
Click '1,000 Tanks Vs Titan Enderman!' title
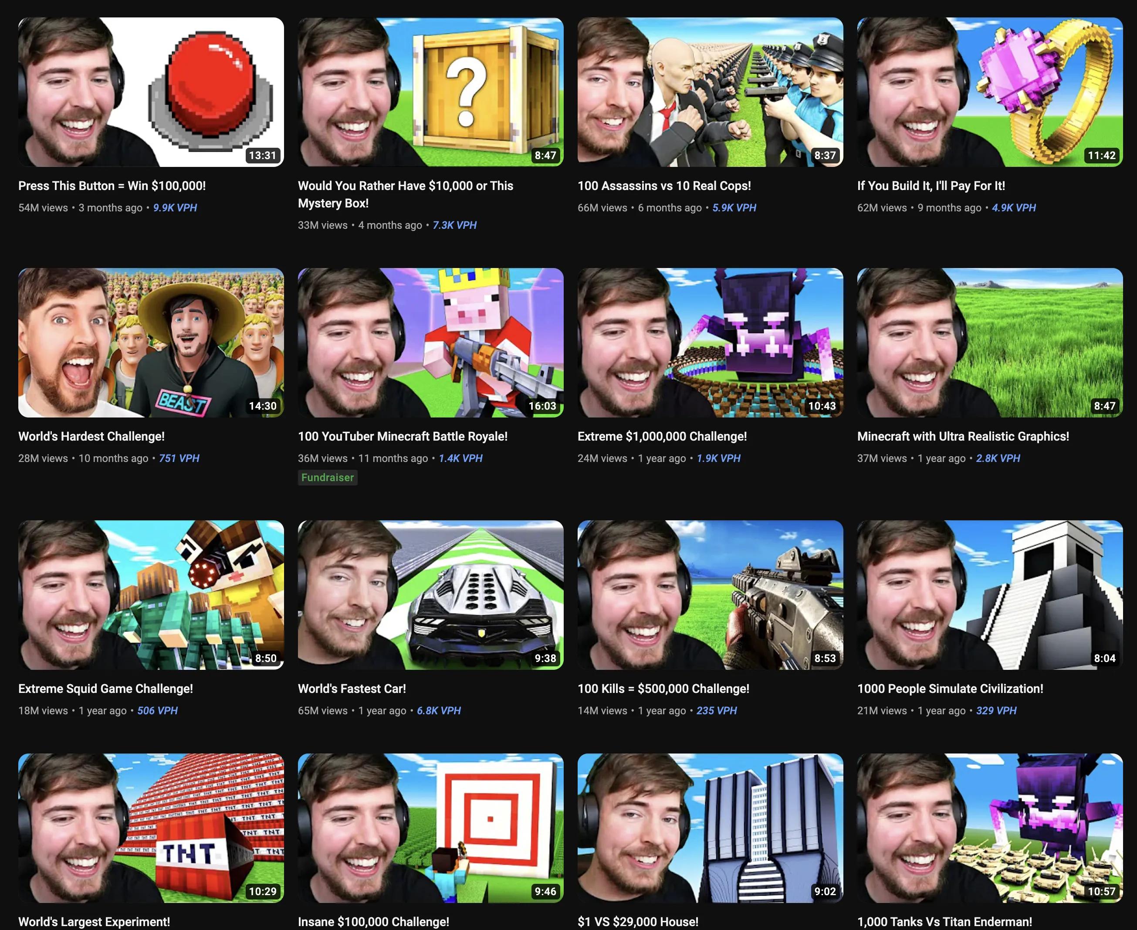pos(944,922)
